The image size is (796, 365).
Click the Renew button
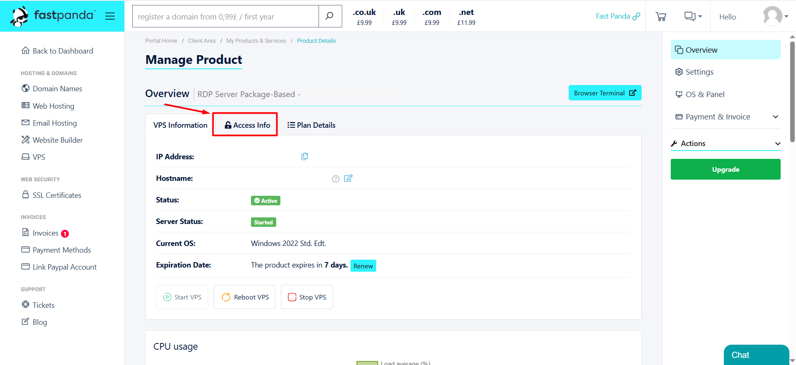pos(363,266)
